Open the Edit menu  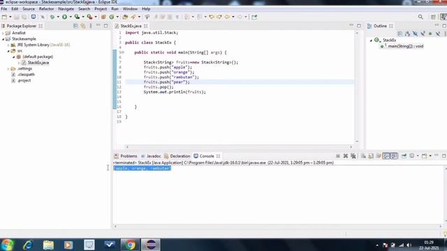[15, 9]
